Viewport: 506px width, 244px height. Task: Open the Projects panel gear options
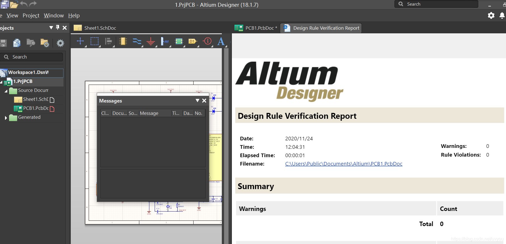pos(60,43)
